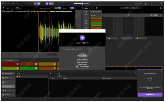
Task: Close the New Sounds panel
Action: click(161, 71)
